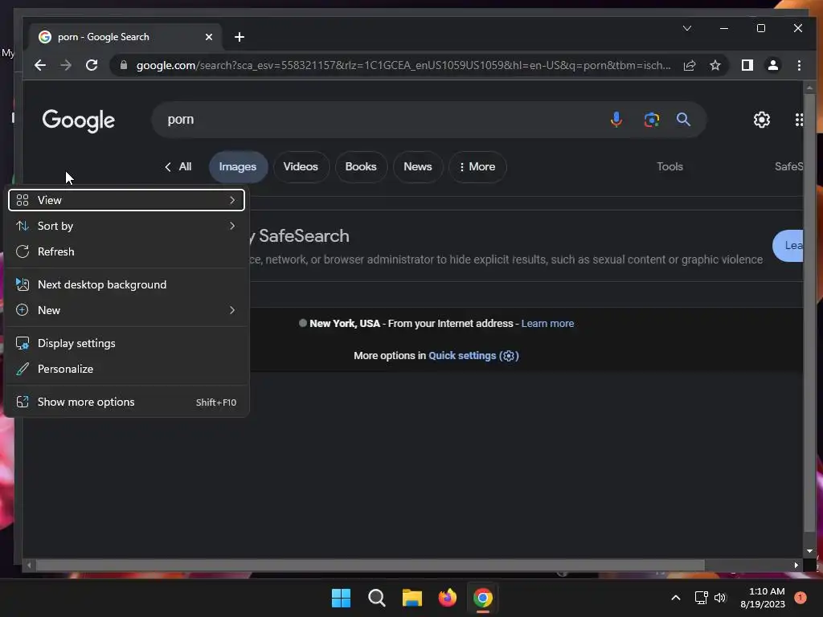Switch to the Videos search tab
The image size is (823, 617).
click(301, 167)
